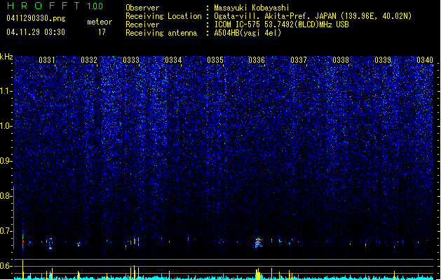Click the 0336 time marker
Image resolution: width=441 pixels, height=280 pixels.
click(257, 60)
